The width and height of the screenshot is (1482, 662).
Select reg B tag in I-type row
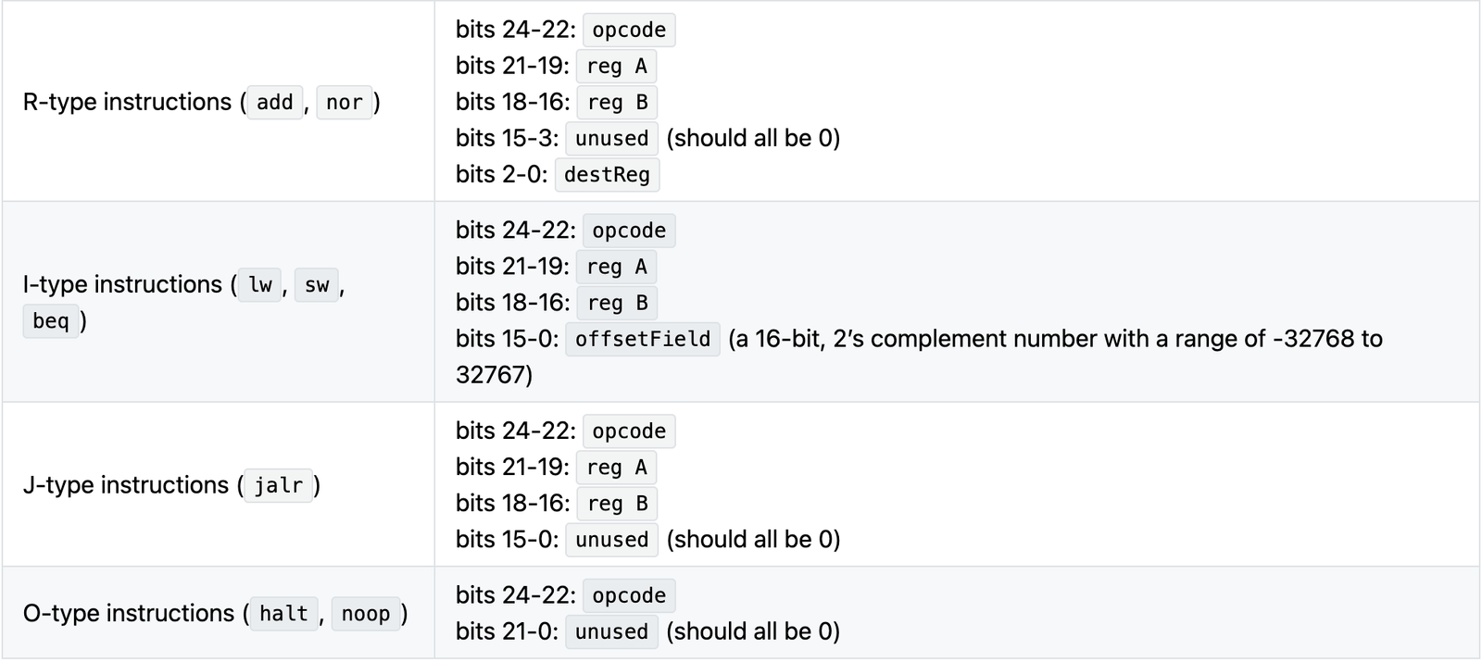click(x=617, y=303)
